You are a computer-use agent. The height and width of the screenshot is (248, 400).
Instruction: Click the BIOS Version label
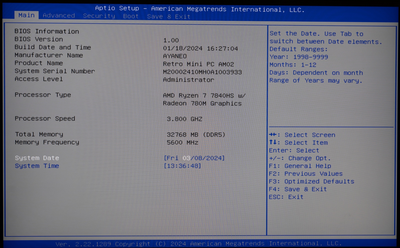[39, 39]
